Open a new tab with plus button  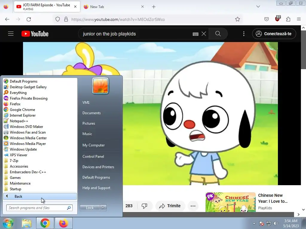coord(154,7)
